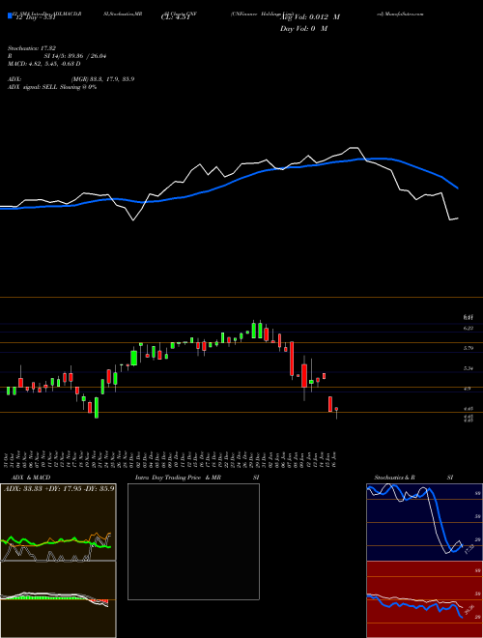Image resolution: width=483 pixels, height=638 pixels.
Task: Click the 5.34 price axis label
Action: point(469,368)
